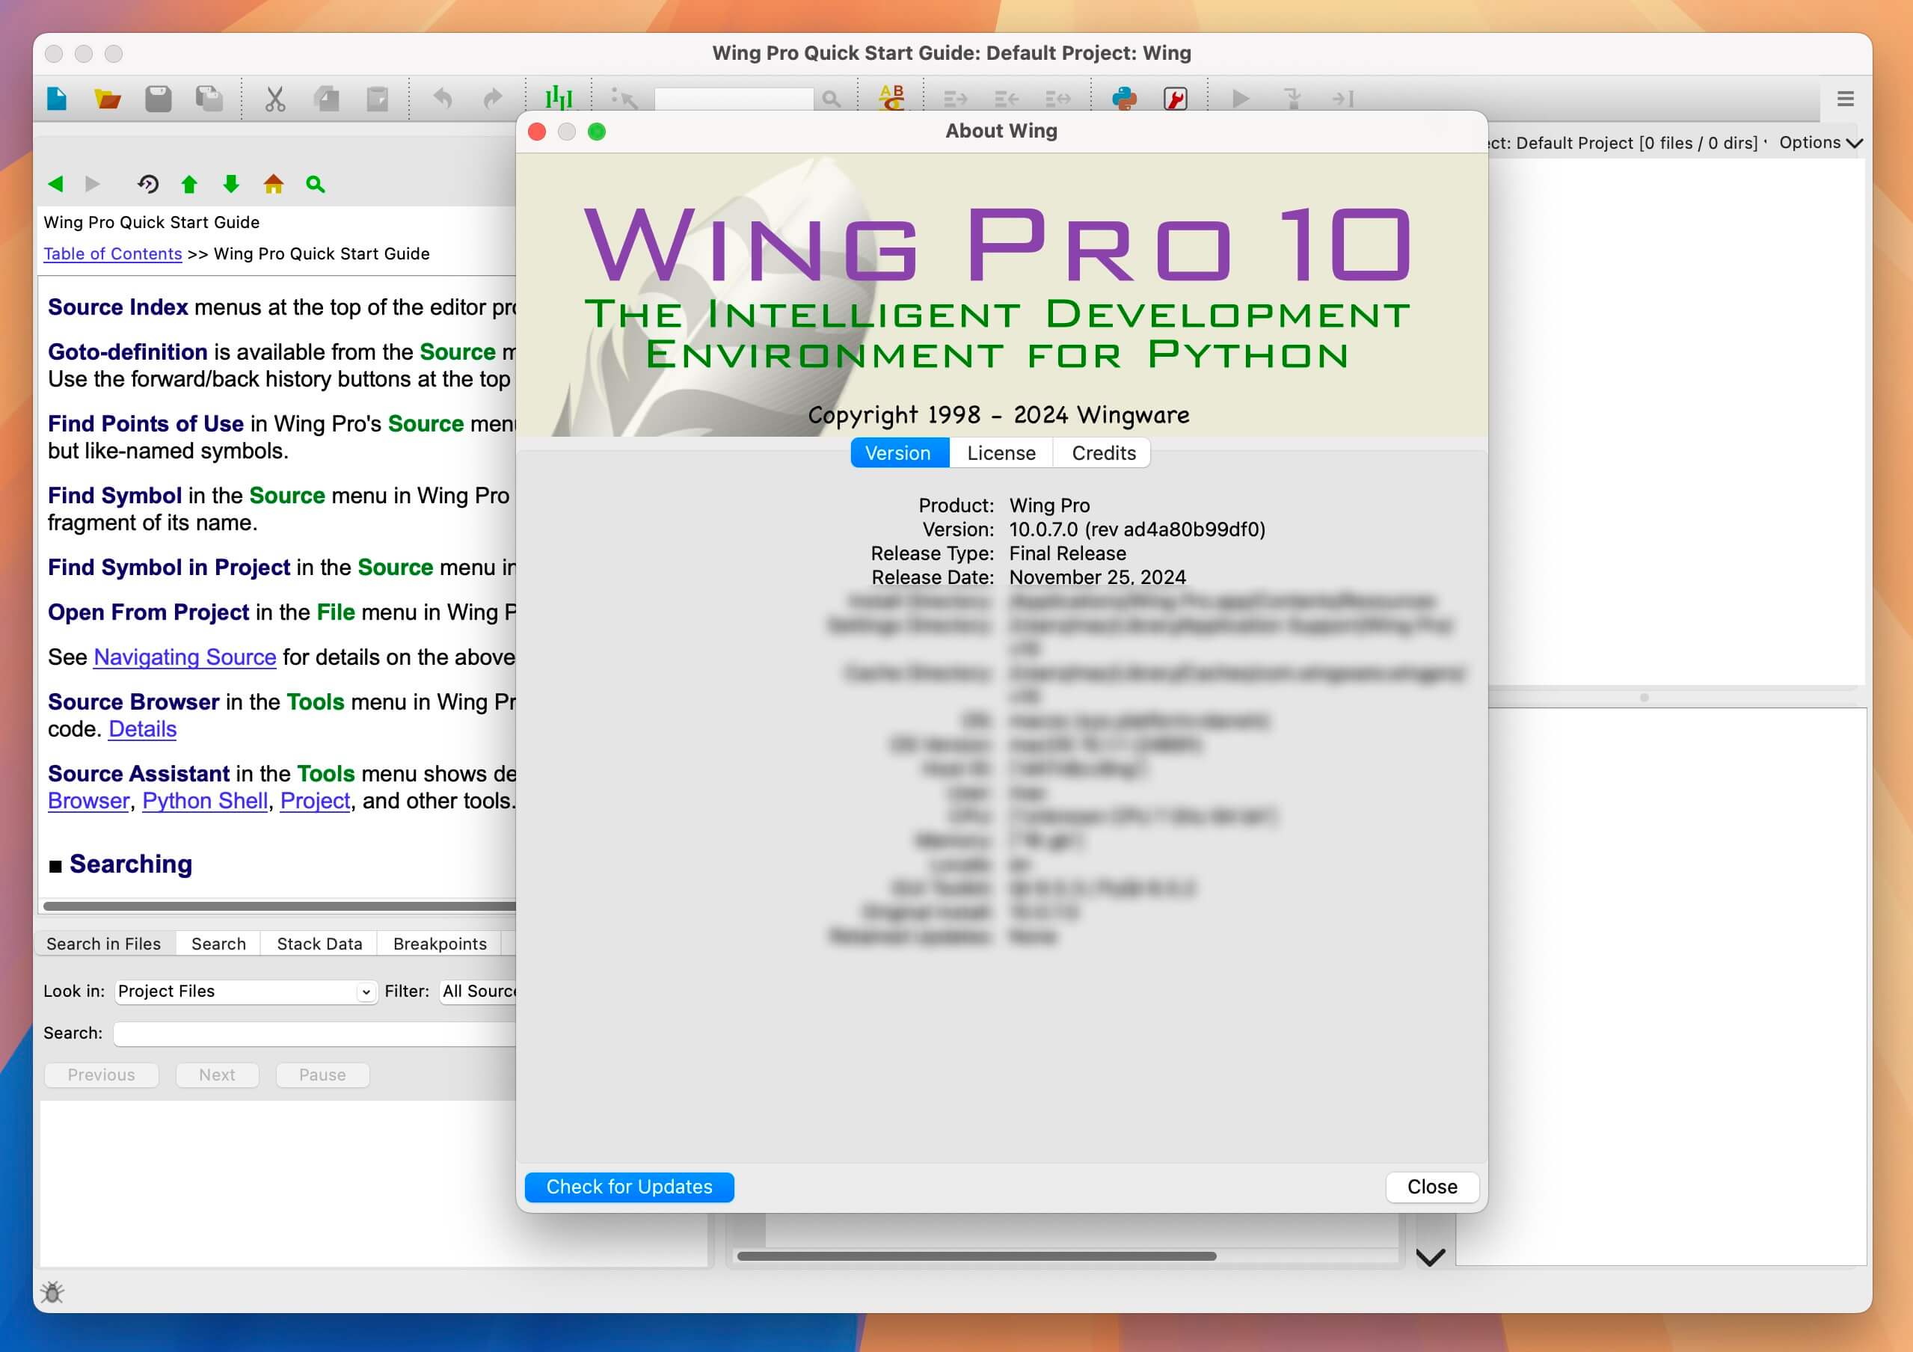Click the auto-indent toolbar icon
The height and width of the screenshot is (1352, 1913).
point(1058,99)
